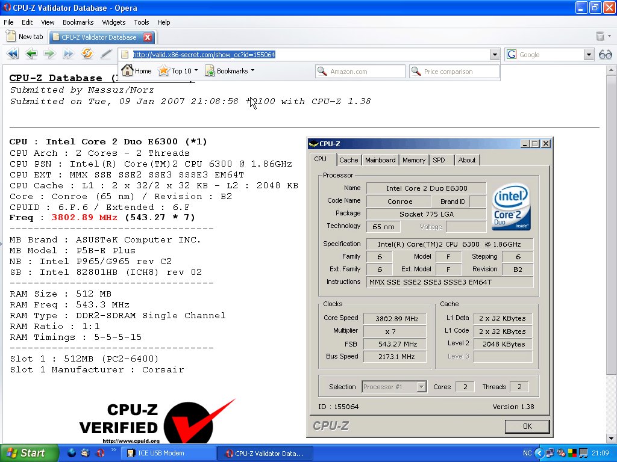617x462 pixels.
Task: Click the red 3802.89 MHz frequency text
Action: [x=84, y=217]
